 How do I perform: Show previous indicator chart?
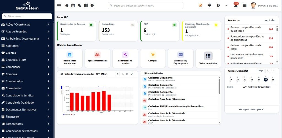[117, 74]
